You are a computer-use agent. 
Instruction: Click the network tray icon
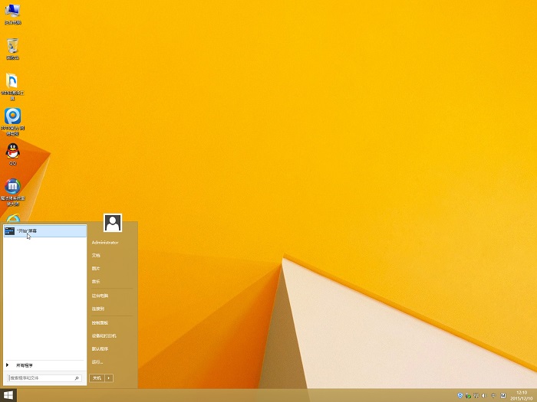[476, 396]
